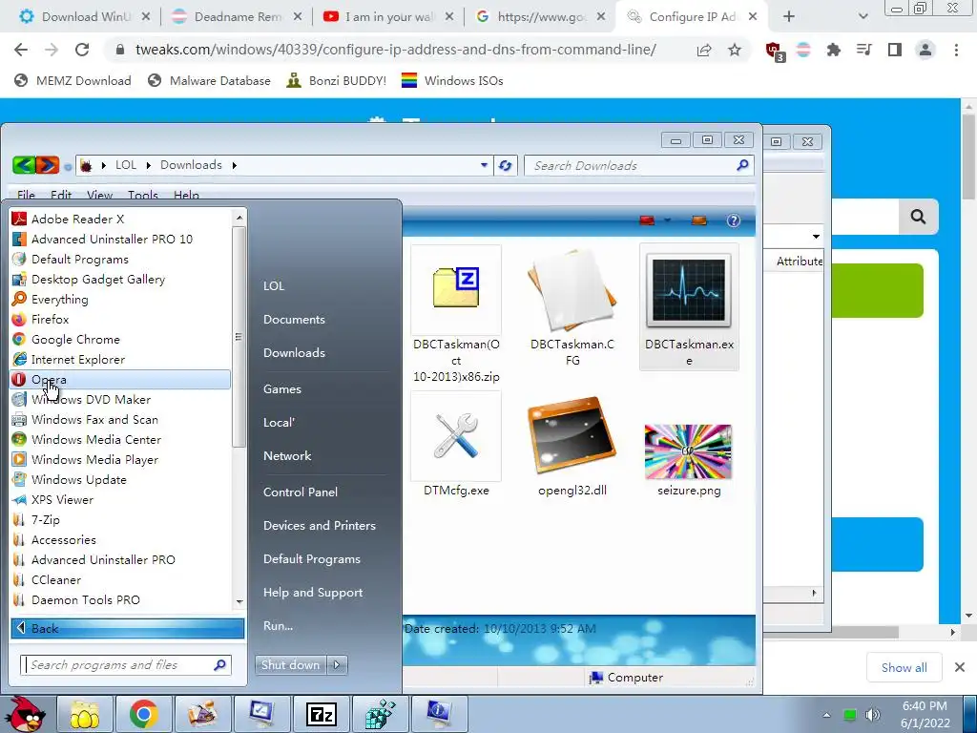Switch to the Deadname Remover tab
The height and width of the screenshot is (733, 977).
236,17
